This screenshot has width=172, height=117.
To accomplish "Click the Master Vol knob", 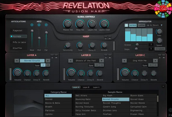I will pyautogui.click(x=68, y=24).
